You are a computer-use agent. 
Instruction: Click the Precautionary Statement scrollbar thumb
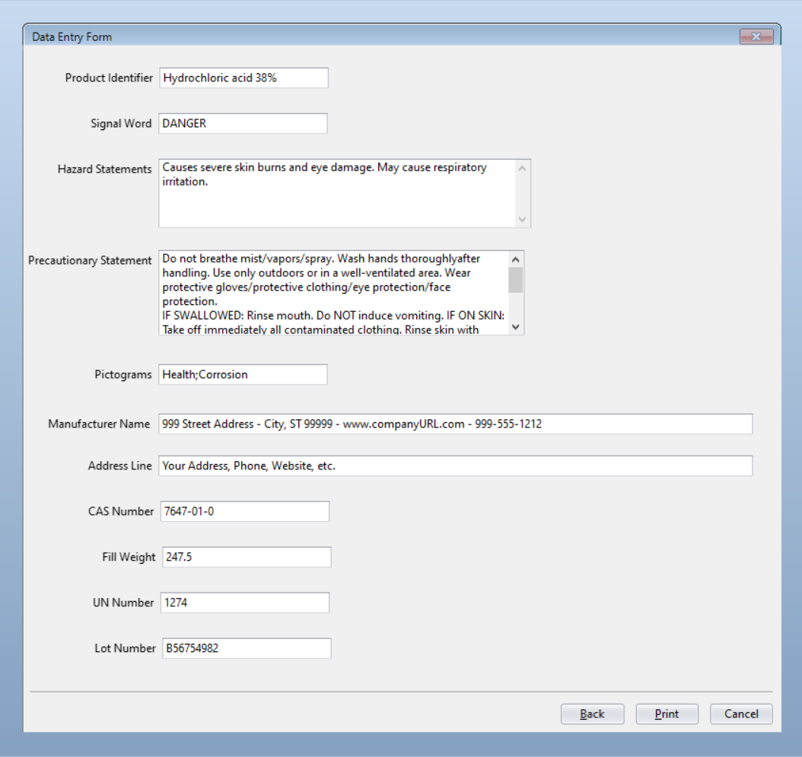pos(515,280)
